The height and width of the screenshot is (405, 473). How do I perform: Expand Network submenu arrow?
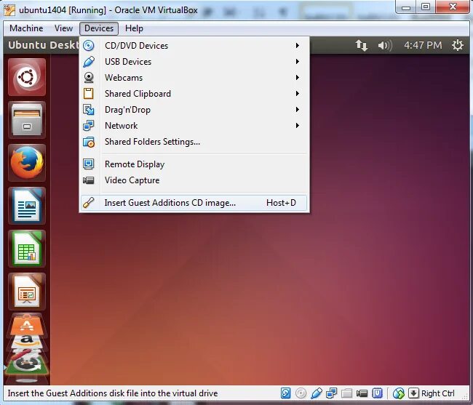point(298,125)
